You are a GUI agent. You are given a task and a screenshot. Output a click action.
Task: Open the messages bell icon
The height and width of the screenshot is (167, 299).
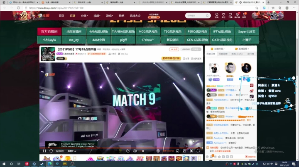point(244,15)
